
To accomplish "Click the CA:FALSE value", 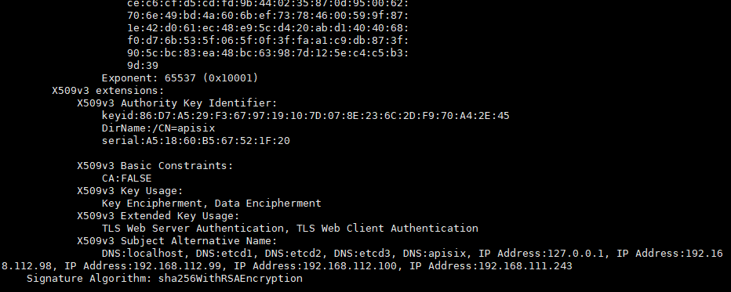I will (127, 178).
